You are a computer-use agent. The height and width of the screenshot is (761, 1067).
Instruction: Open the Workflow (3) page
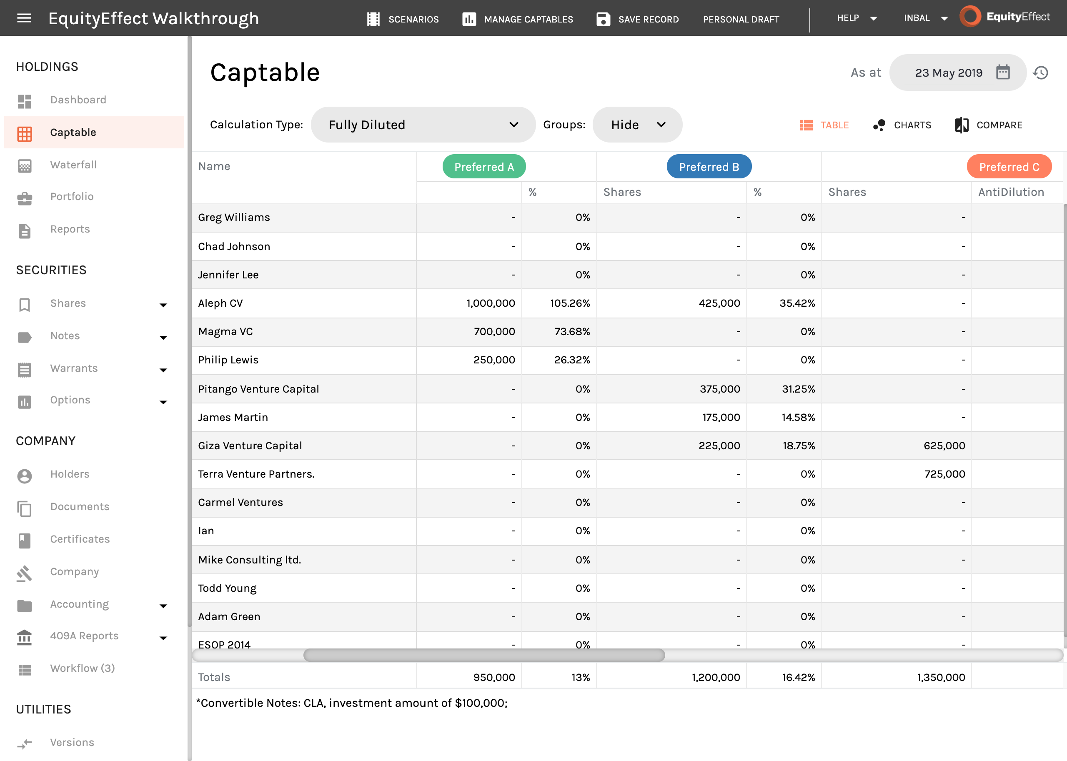[83, 668]
